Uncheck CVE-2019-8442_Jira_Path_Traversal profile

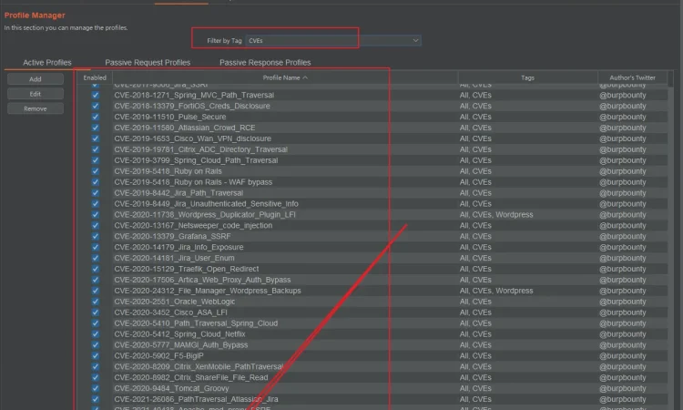[x=96, y=193]
